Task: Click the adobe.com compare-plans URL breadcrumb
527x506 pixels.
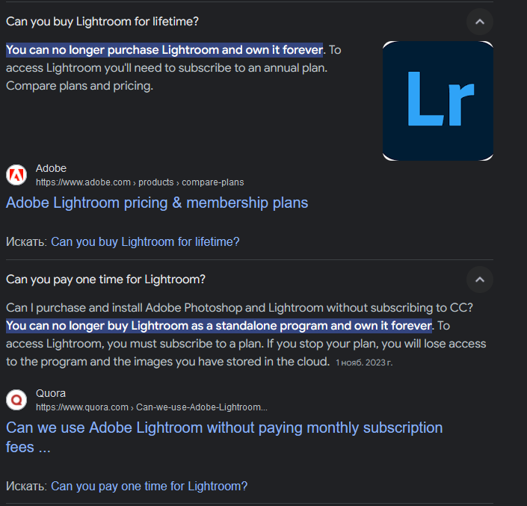Action: pos(140,182)
